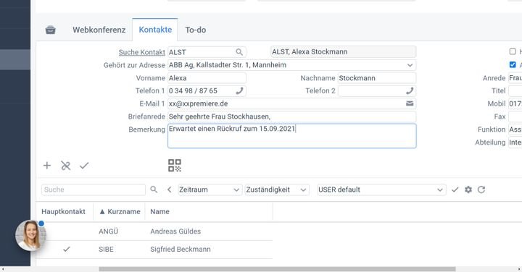The height and width of the screenshot is (272, 522).
Task: Click the Fax field
Action: (515, 116)
